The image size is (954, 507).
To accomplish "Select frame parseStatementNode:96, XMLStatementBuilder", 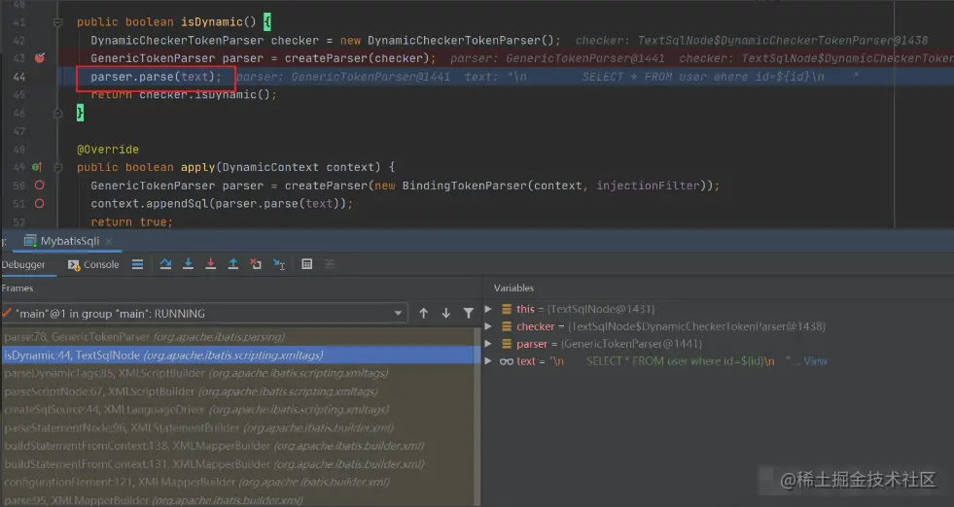I will (x=240, y=428).
